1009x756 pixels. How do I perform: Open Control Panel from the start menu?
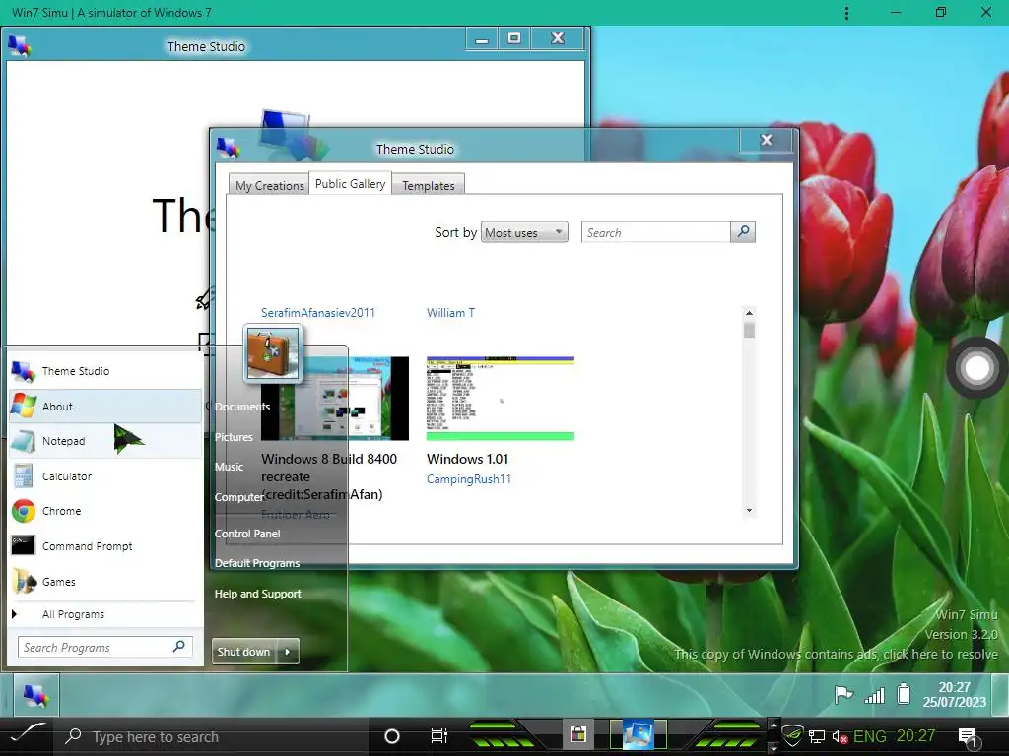(247, 534)
